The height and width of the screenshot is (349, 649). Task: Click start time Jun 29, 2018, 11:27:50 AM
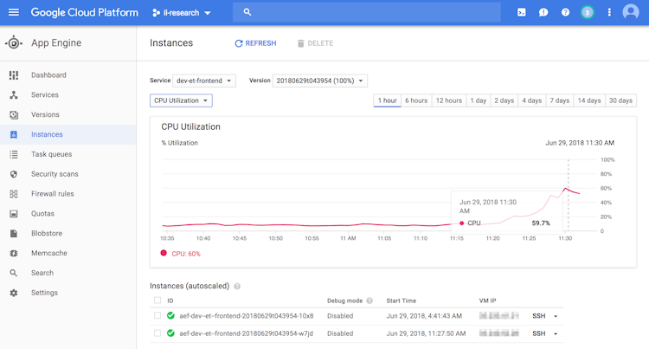point(426,333)
